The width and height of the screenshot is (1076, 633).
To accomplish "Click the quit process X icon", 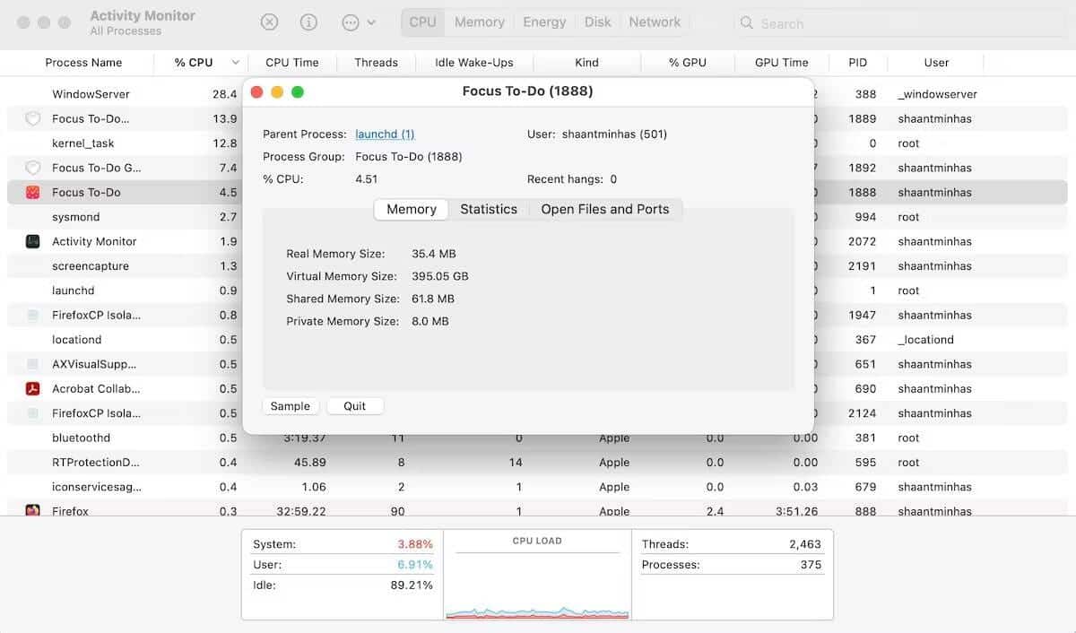I will 269,22.
